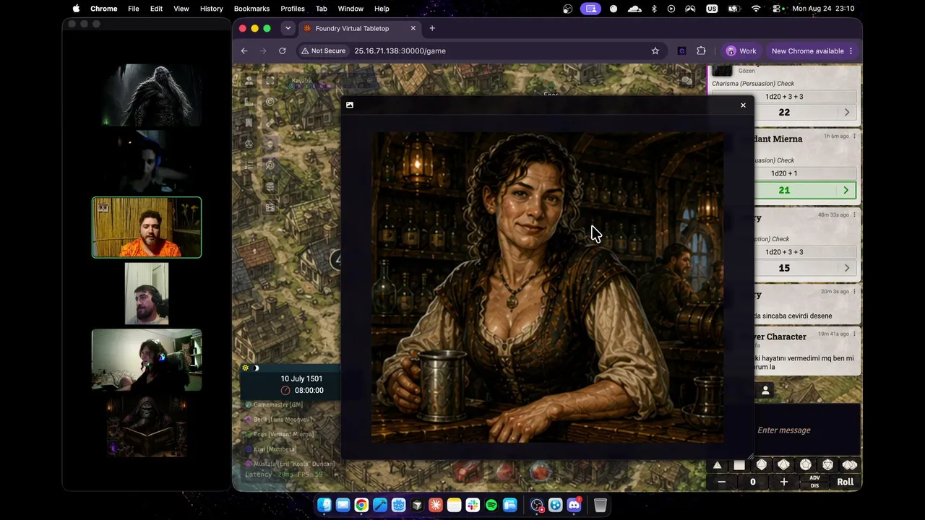This screenshot has height=520, width=925.
Task: Decrease roll modifier with minus button
Action: (721, 482)
